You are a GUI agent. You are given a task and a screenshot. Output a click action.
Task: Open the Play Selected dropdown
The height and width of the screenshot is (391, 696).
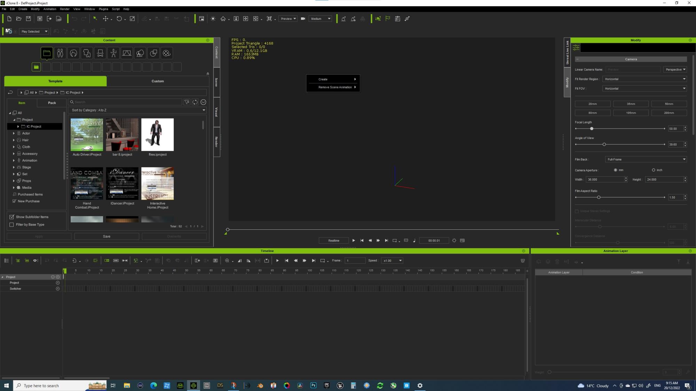34,32
